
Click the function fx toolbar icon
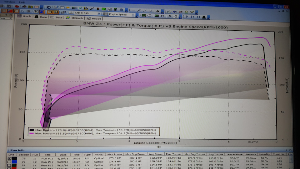coord(170,16)
